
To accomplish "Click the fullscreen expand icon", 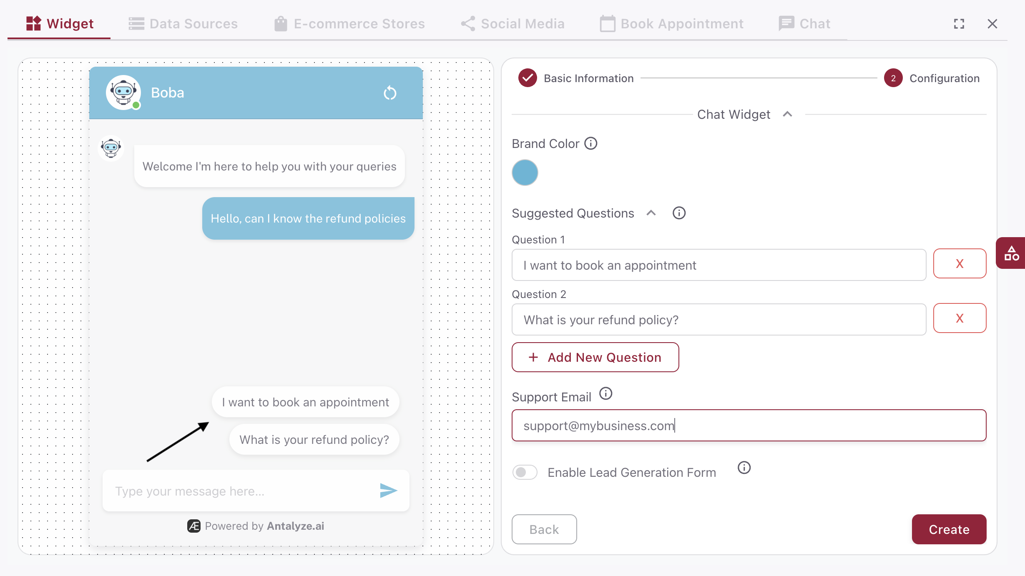I will (x=959, y=23).
